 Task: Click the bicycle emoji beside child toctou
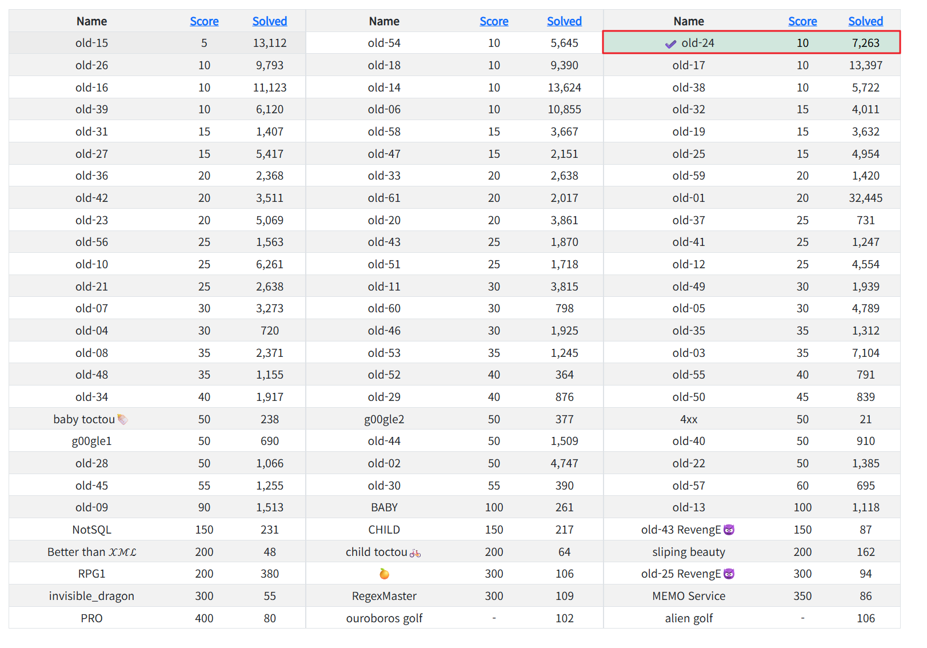pos(415,553)
